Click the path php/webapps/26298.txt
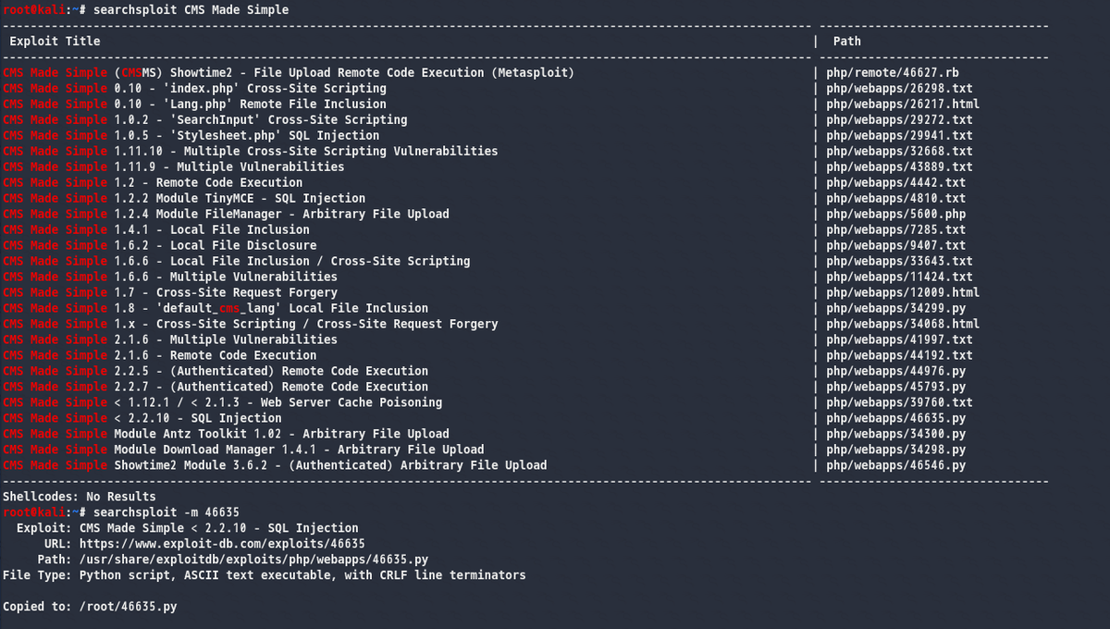Image resolution: width=1110 pixels, height=629 pixels. point(900,88)
